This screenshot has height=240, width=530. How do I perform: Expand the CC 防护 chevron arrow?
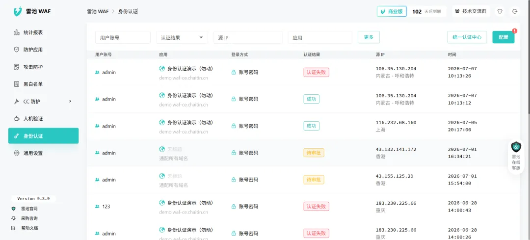coord(70,101)
